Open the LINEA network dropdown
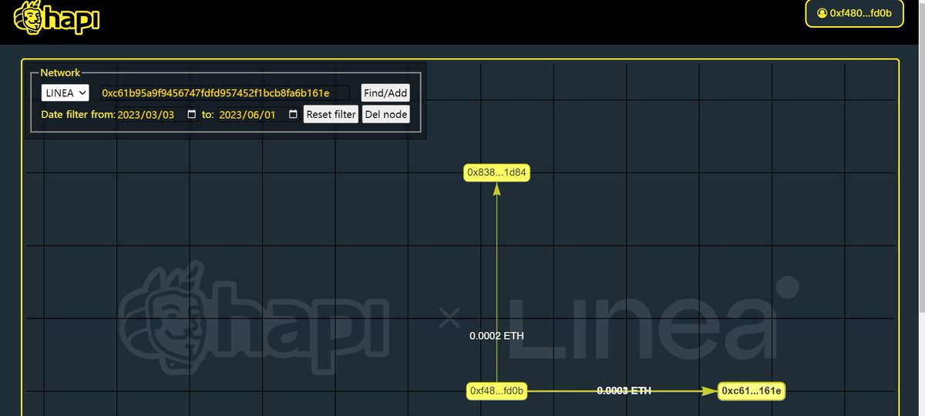This screenshot has width=925, height=416. (65, 92)
